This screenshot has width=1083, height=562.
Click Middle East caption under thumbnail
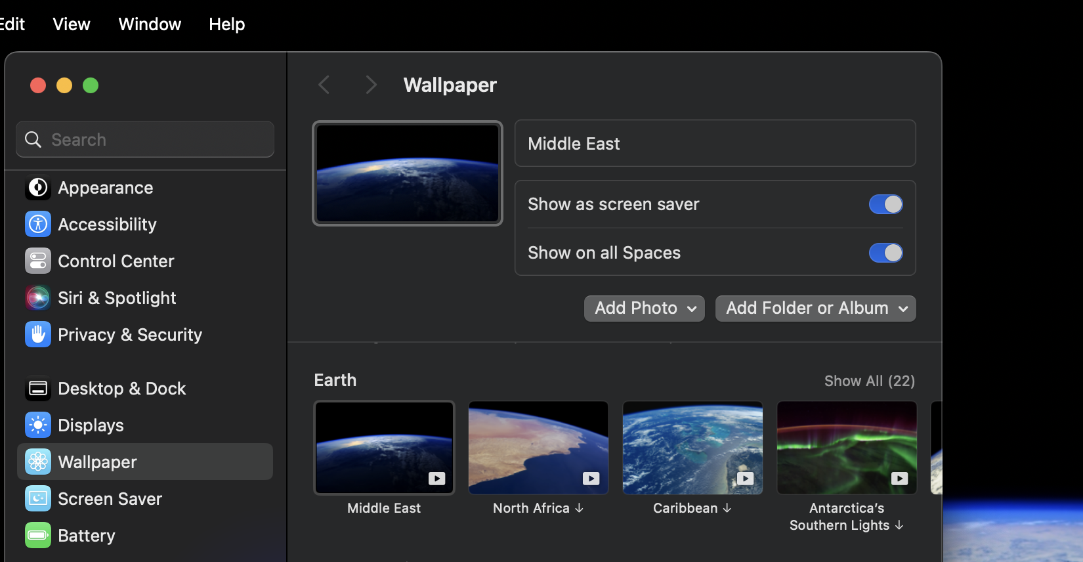pos(384,508)
